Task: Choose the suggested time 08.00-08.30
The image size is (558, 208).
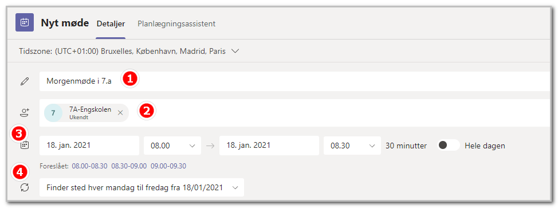Action: (x=90, y=166)
